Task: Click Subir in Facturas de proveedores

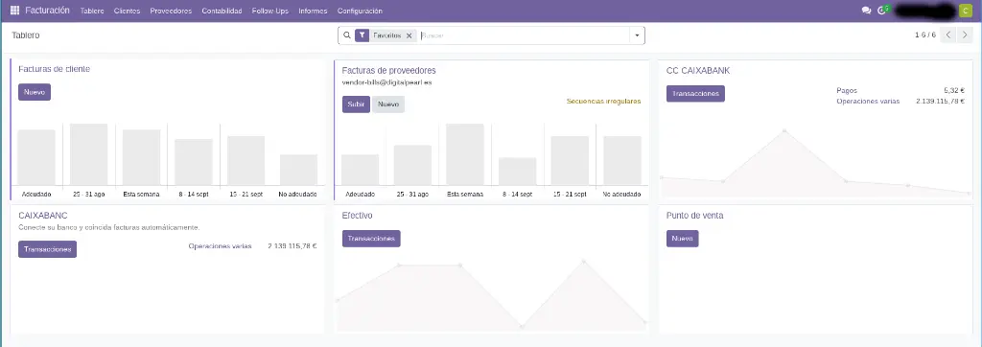Action: (356, 104)
